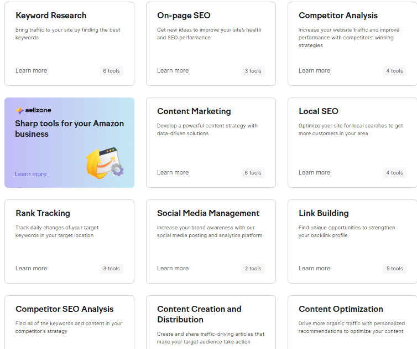The image size is (417, 349).
Task: Click the Amazon tools arrow illustration
Action: click(105, 163)
